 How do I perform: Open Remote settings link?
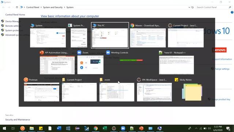(12, 26)
